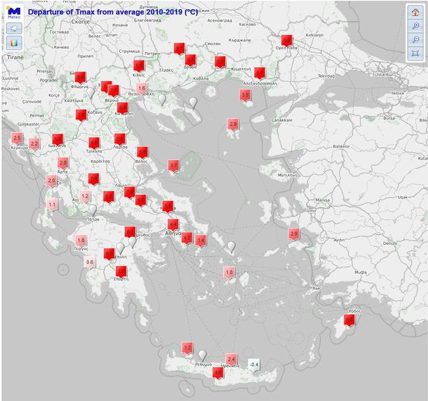Click the Meteo logo

point(14,12)
